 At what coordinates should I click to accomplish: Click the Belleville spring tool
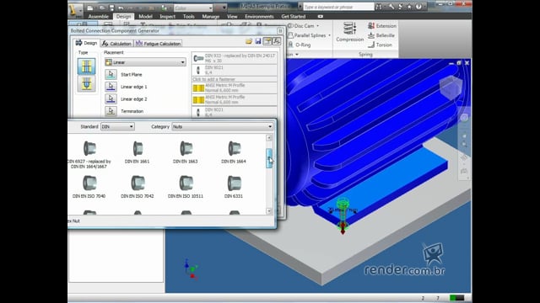381,35
